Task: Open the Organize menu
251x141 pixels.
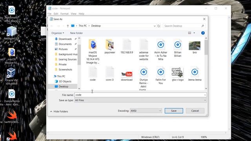Action: pyautogui.click(x=58, y=33)
